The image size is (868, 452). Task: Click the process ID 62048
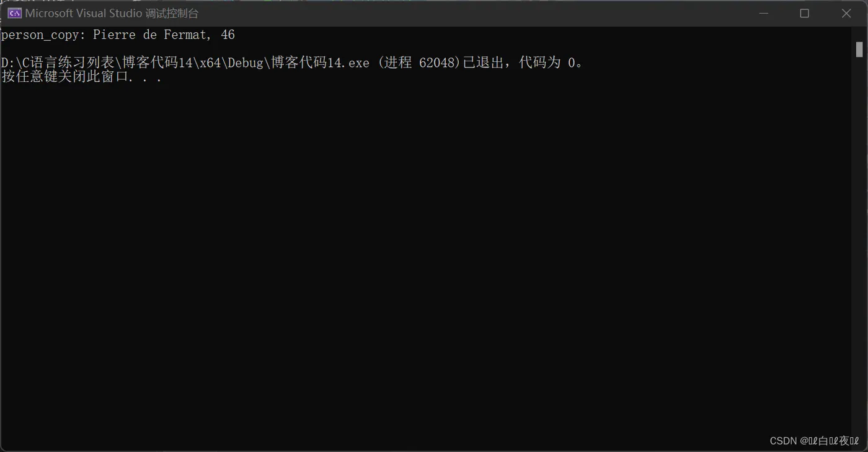pyautogui.click(x=438, y=63)
